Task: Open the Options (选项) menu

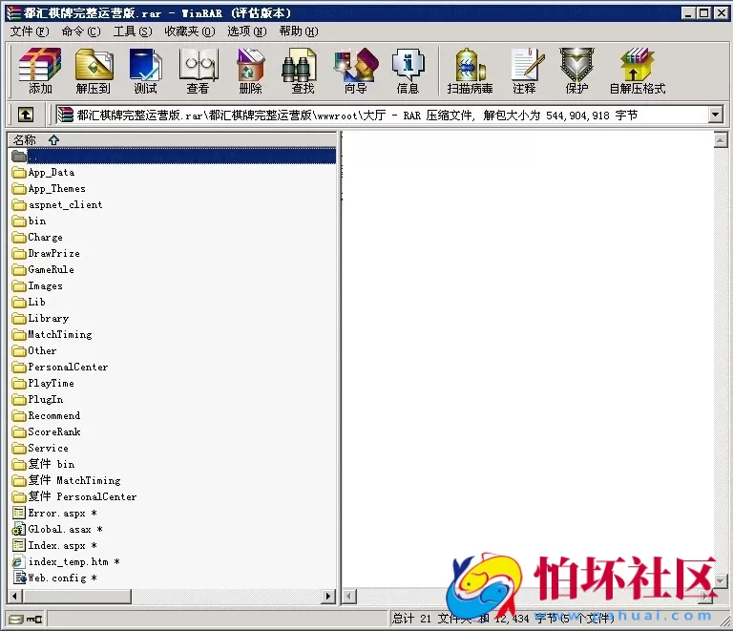Action: pos(246,32)
